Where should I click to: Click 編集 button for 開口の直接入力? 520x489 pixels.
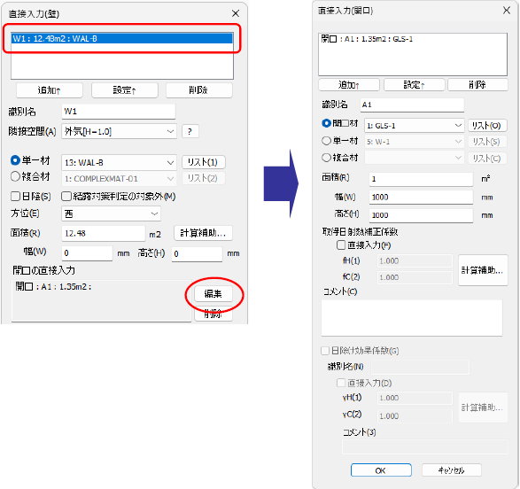pyautogui.click(x=213, y=294)
